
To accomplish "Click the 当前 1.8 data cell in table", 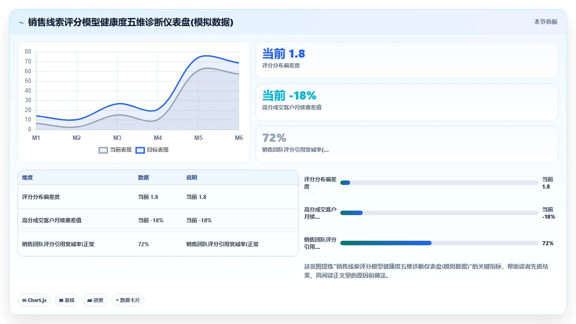I will tap(148, 197).
